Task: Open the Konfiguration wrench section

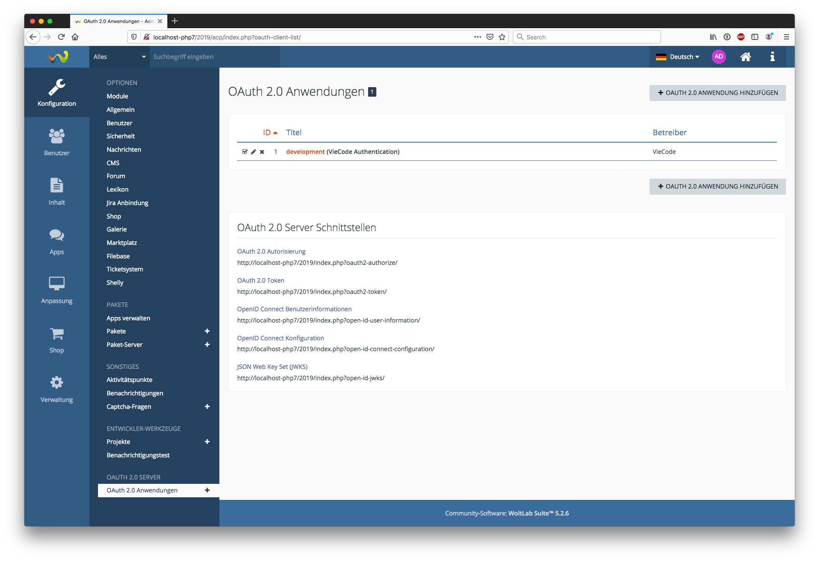Action: 57,92
